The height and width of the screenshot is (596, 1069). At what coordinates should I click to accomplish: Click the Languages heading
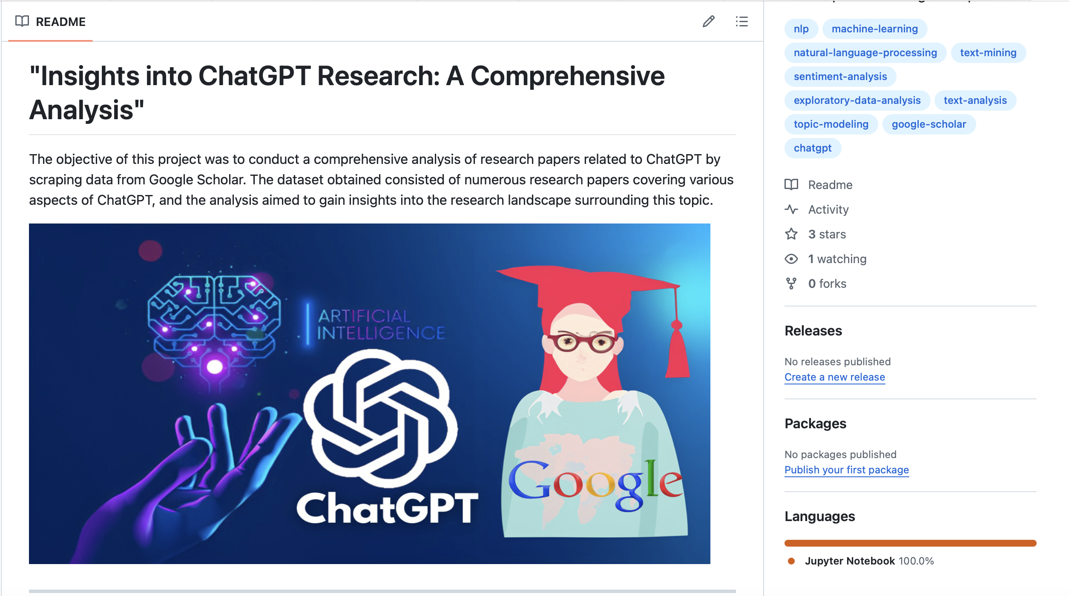click(x=819, y=516)
